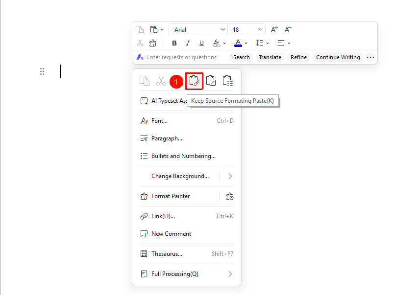Click the Refine button
This screenshot has width=393, height=295.
point(298,57)
